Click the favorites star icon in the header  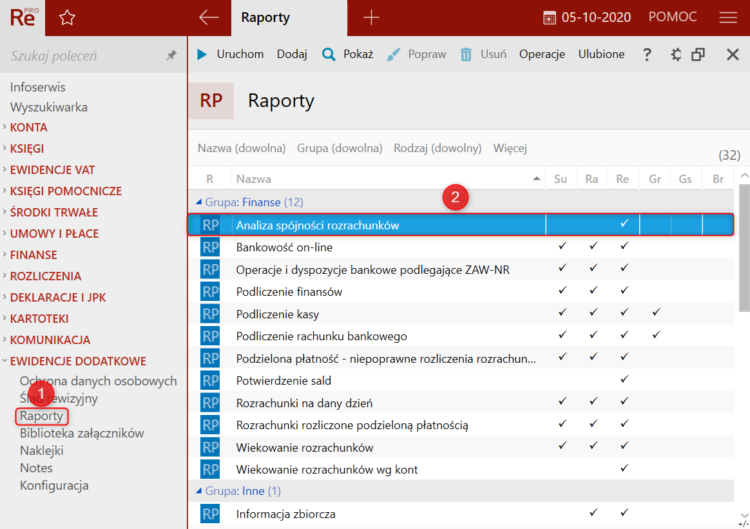67,18
